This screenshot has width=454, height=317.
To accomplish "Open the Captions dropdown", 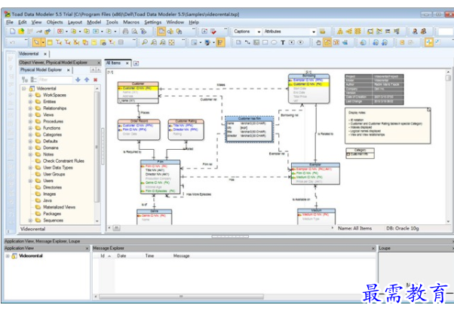I will [259, 32].
